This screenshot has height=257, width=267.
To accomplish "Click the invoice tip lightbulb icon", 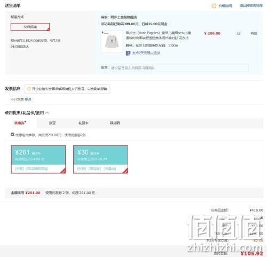I will point(29,89).
